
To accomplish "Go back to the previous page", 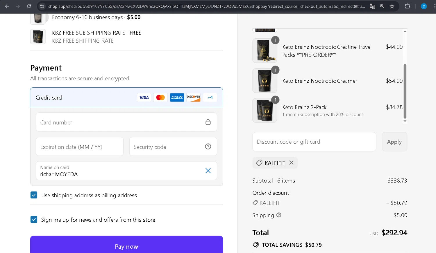I will (7, 6).
